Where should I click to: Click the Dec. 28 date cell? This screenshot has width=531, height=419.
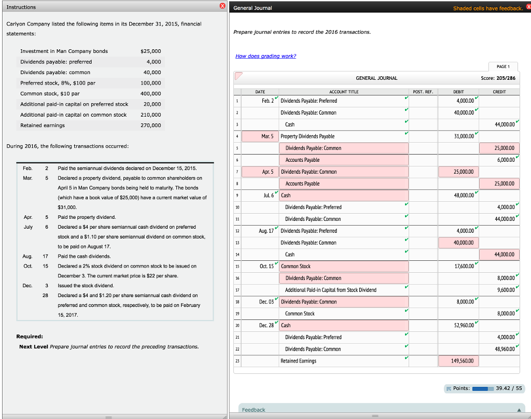click(260, 325)
